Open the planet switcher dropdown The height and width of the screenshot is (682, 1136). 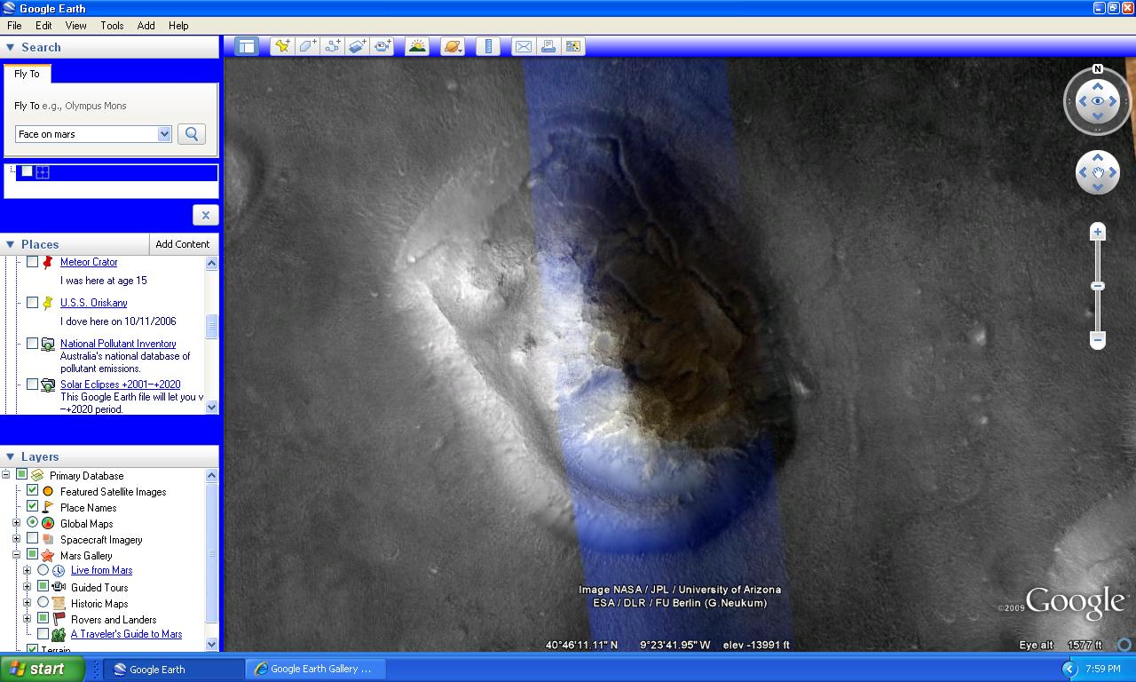(x=452, y=46)
